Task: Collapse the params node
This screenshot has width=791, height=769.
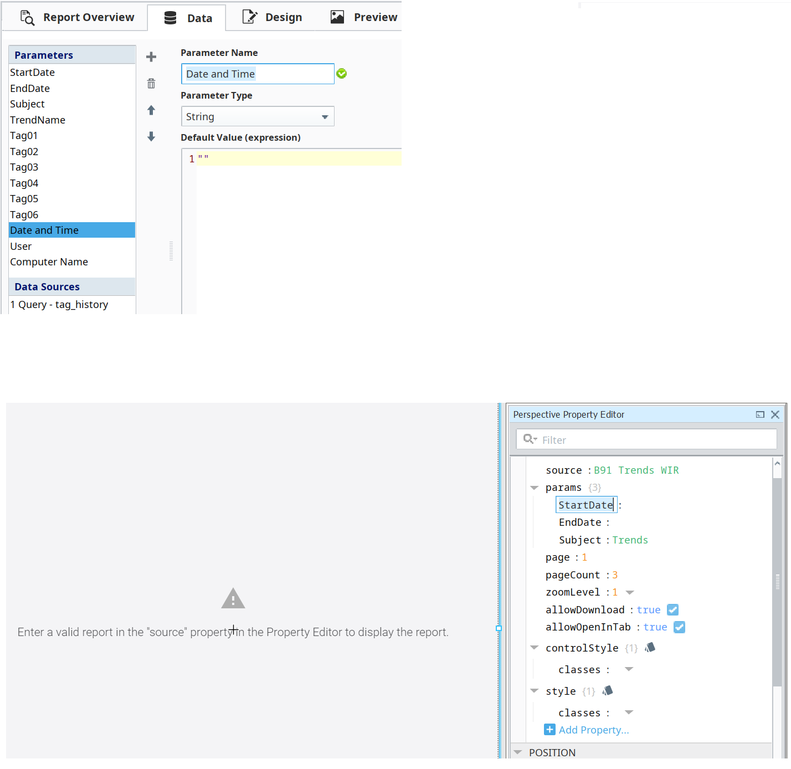Action: [x=535, y=488]
